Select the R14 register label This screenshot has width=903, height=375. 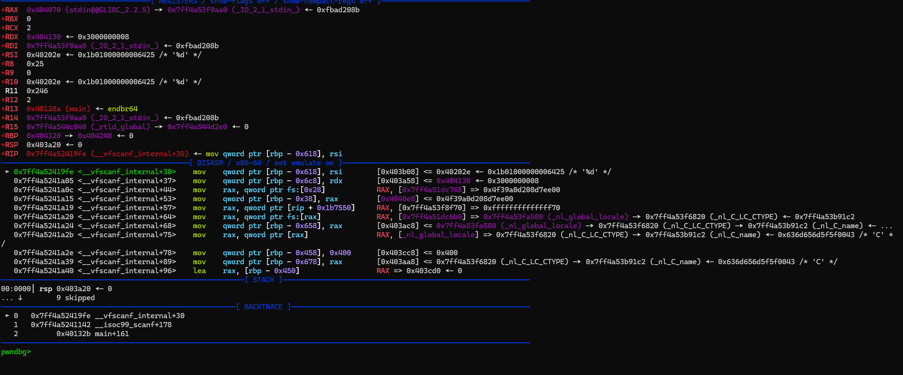point(11,118)
